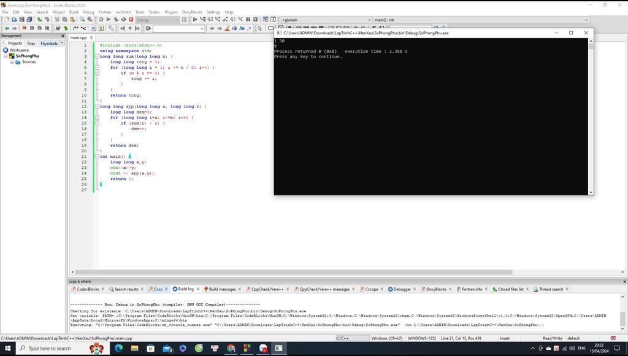Open the Debug build target dropdown
The image size is (628, 356).
point(157,20)
